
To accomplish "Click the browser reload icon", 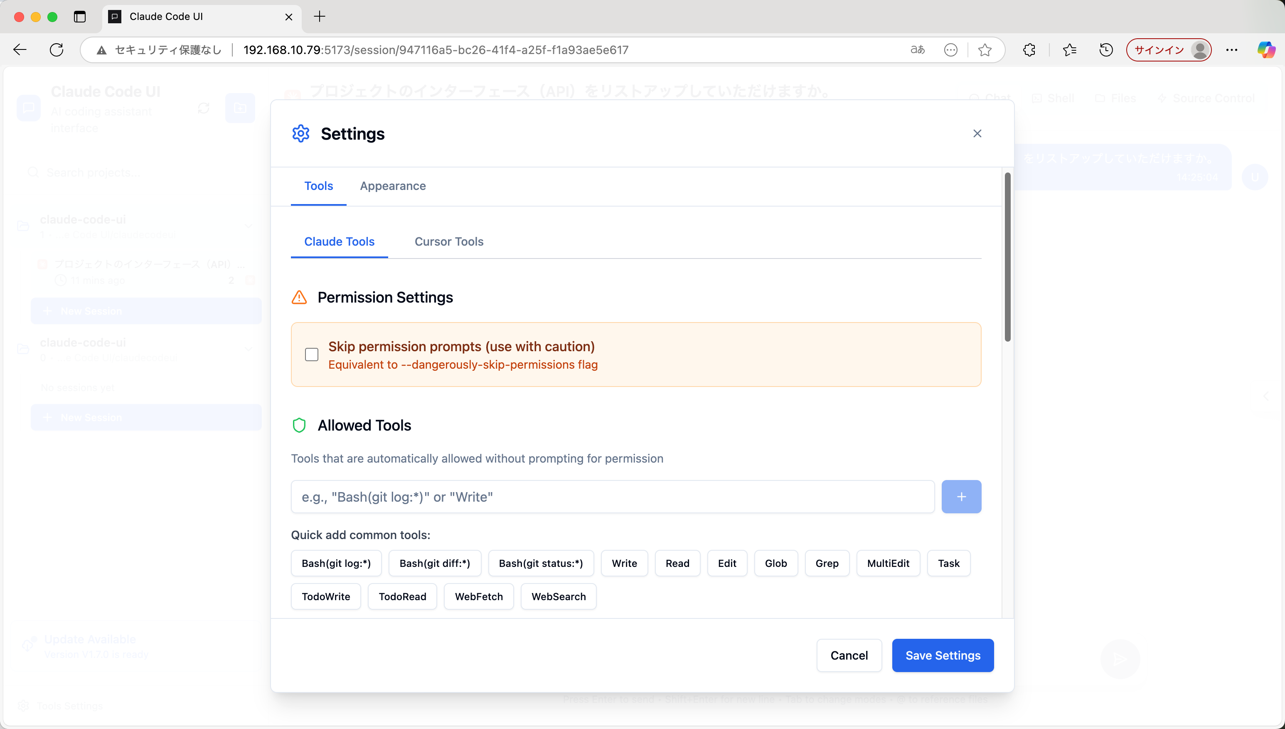I will coord(57,49).
